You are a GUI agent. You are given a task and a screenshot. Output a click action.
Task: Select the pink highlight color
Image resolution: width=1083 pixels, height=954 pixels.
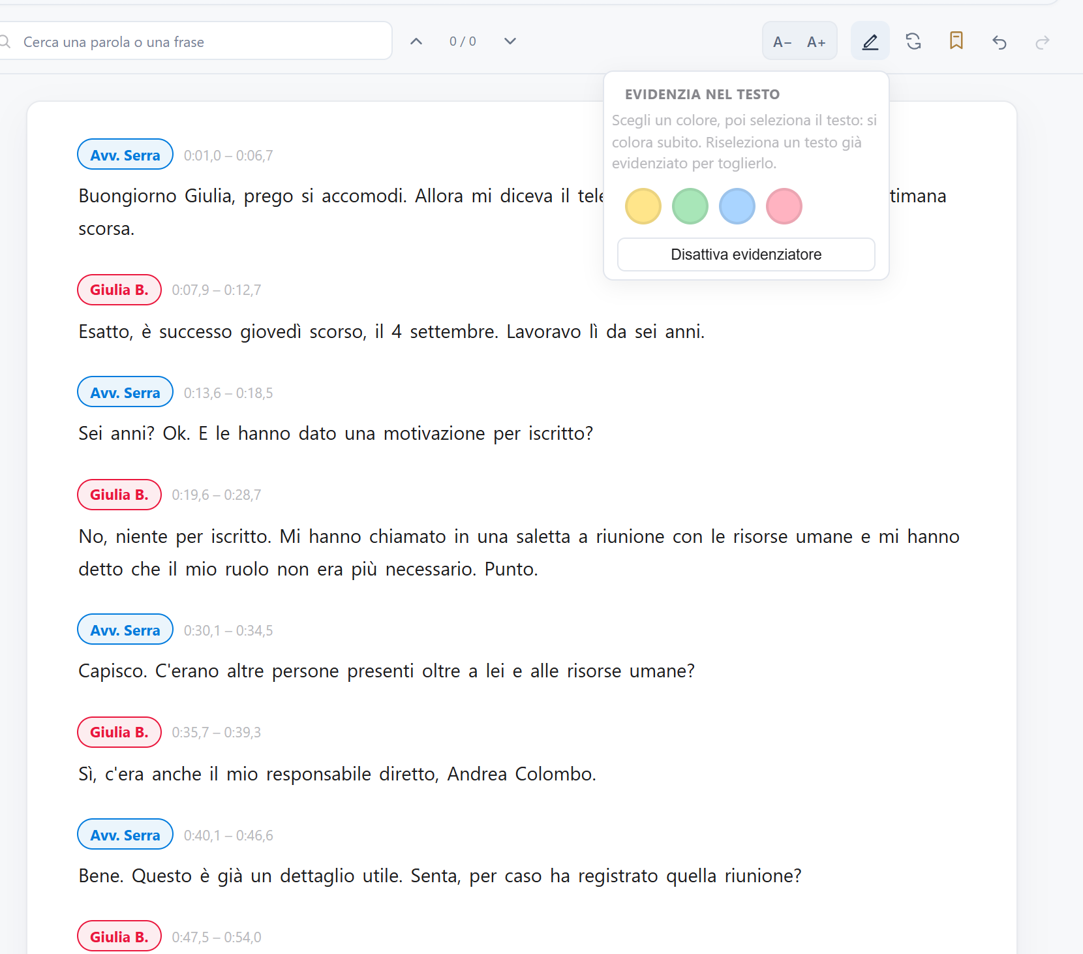coord(784,206)
